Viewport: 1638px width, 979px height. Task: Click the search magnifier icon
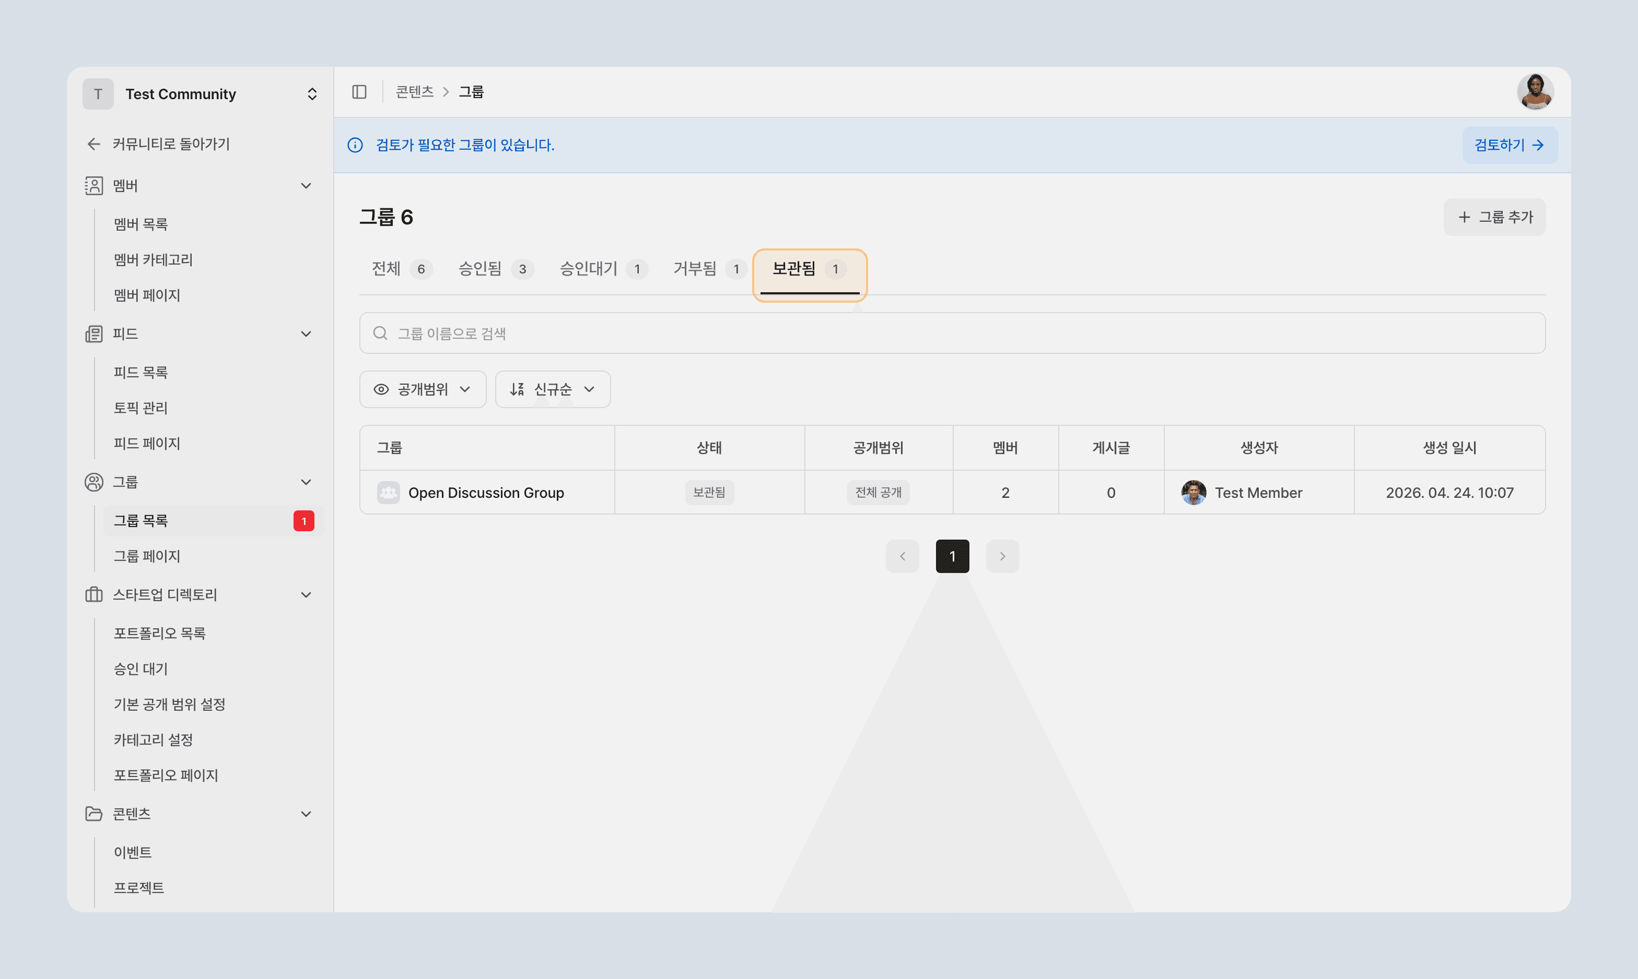pyautogui.click(x=380, y=333)
